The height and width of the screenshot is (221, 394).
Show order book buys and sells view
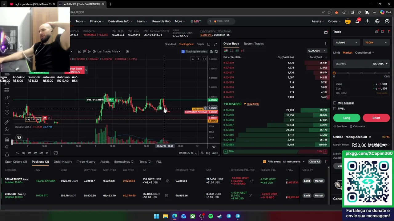226,51
